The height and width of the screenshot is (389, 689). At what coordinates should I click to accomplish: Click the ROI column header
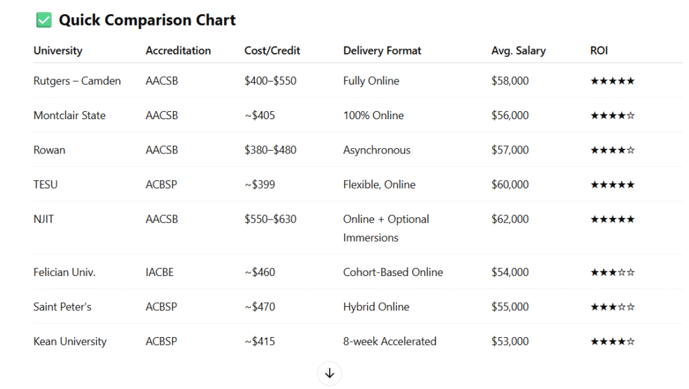click(x=600, y=50)
